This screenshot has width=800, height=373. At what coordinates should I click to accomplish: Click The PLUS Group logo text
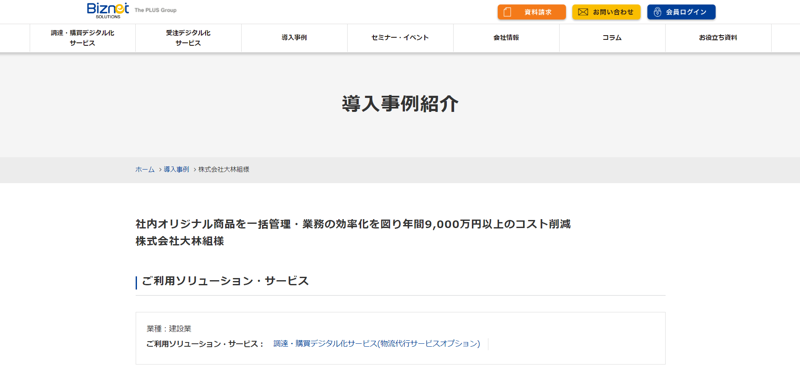[156, 10]
